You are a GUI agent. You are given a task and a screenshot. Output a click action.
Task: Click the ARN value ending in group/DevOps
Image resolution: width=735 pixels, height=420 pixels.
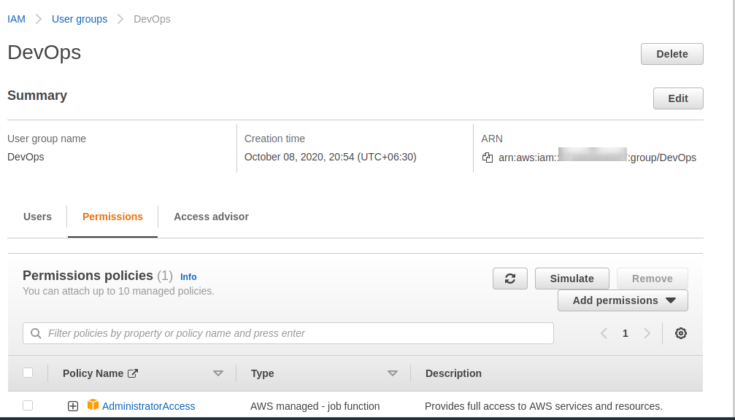tap(597, 157)
